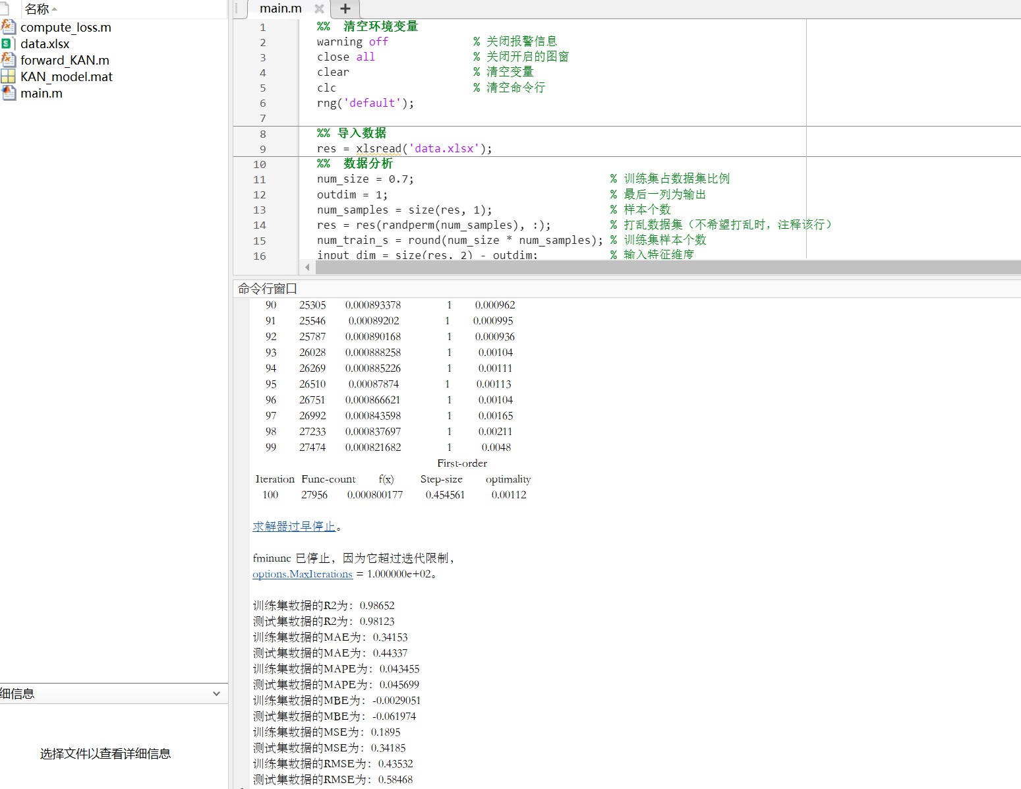Click the '%% 导入数据' section heading
Viewport: 1021px width, 789px height.
[x=351, y=133]
